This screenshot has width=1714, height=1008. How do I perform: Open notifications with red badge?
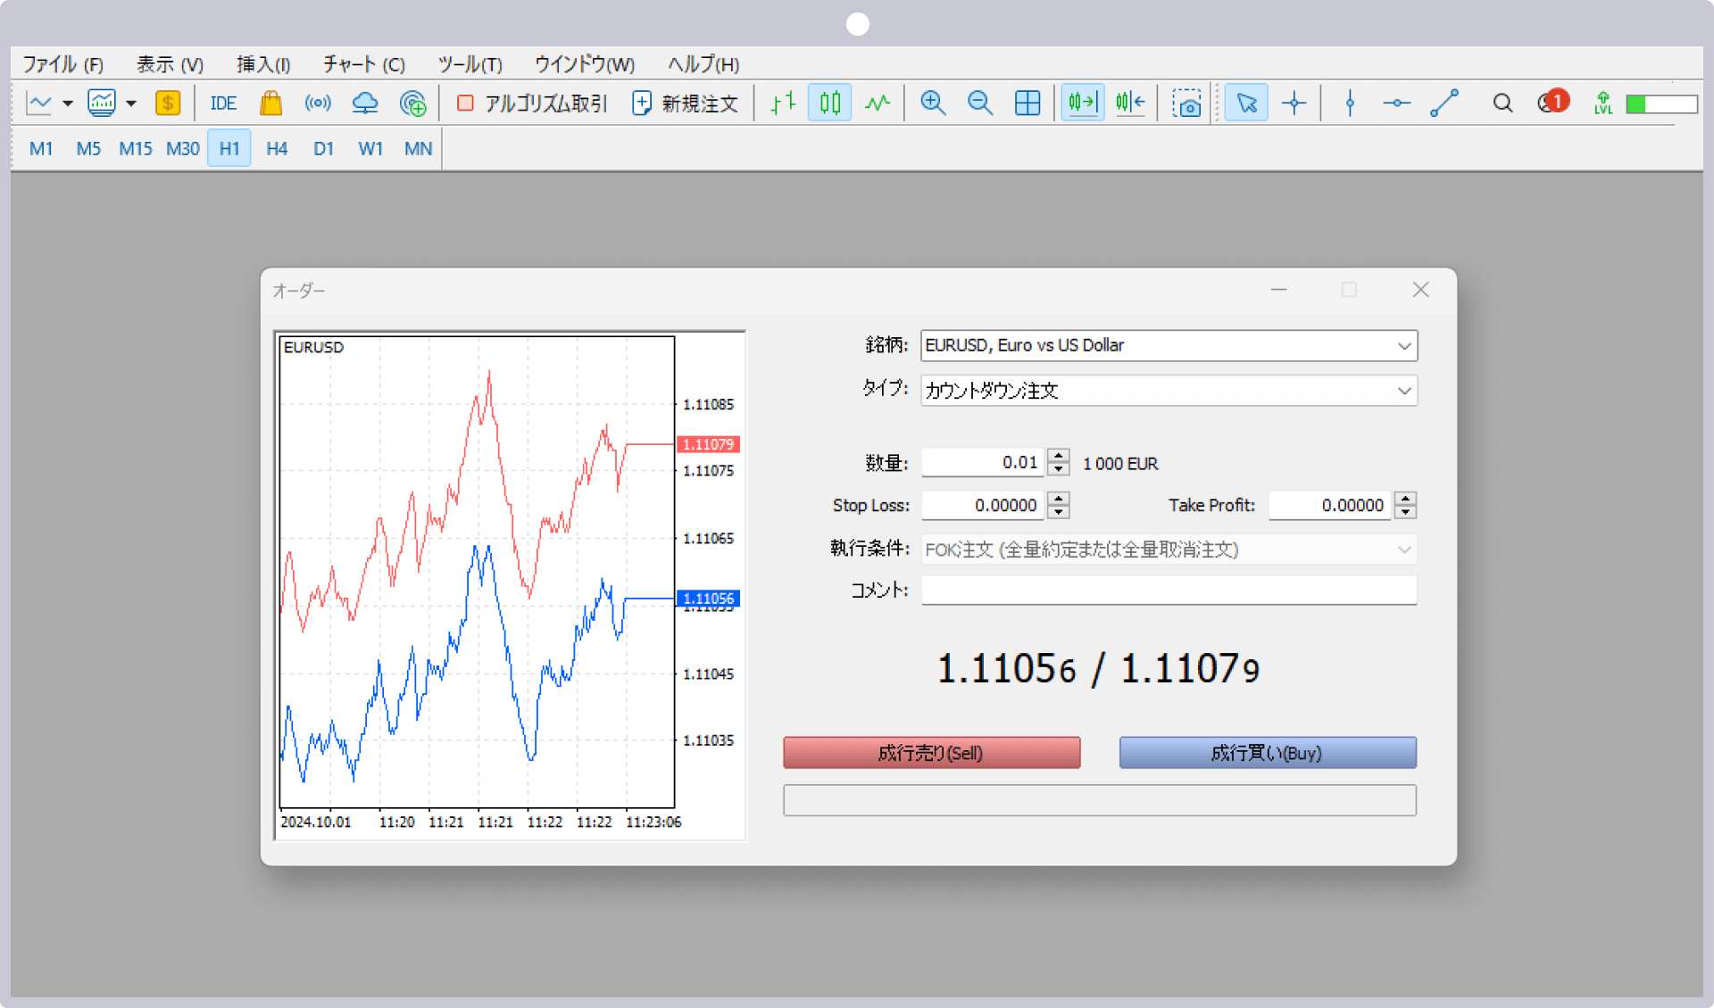pos(1553,102)
